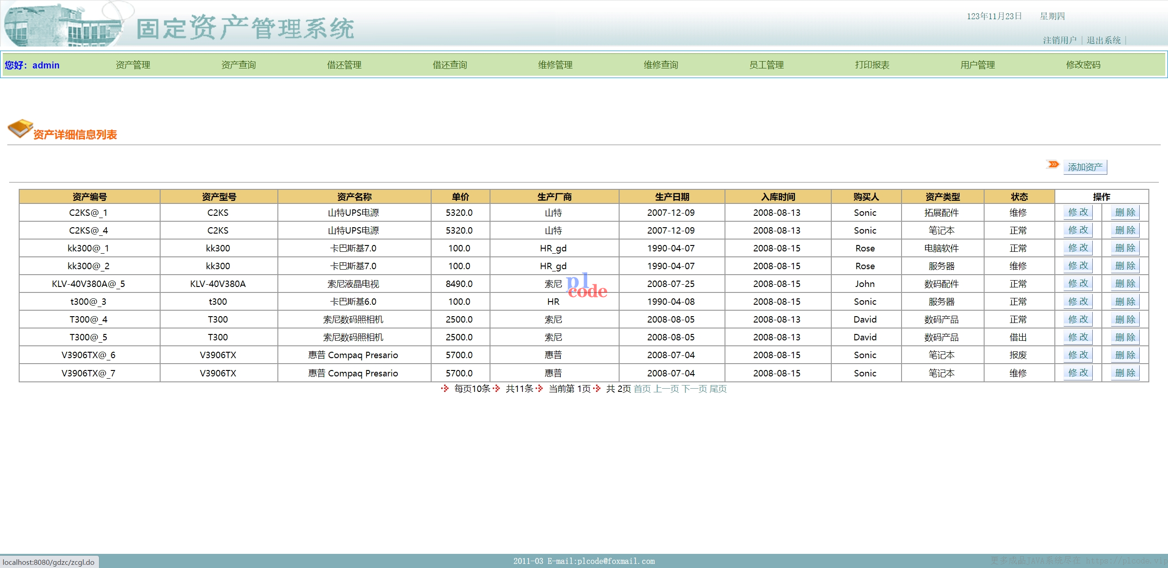Click the building logo in header

click(x=64, y=24)
